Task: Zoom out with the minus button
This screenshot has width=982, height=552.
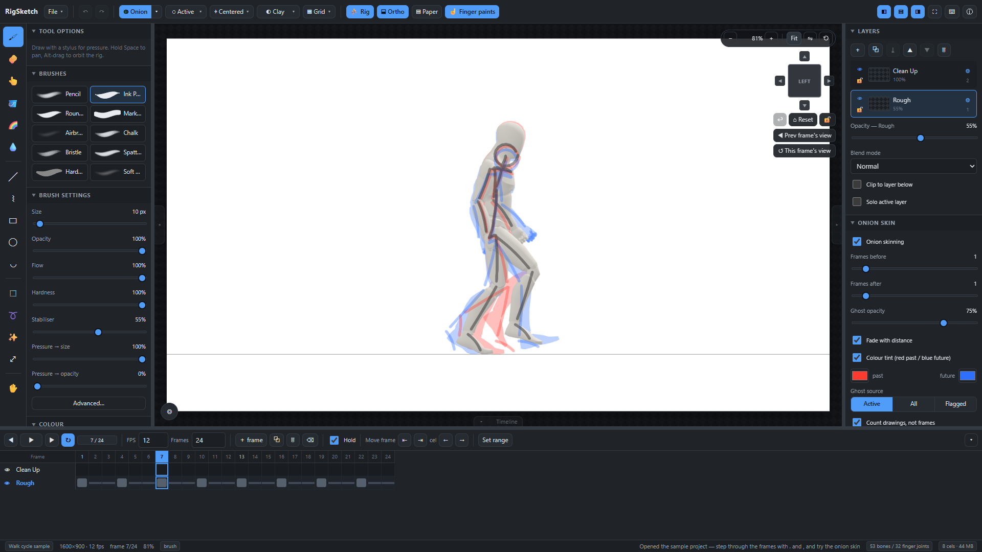Action: 730,38
